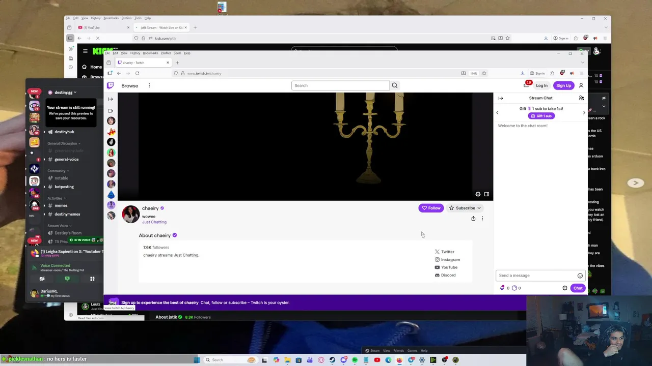This screenshot has width=652, height=366.
Task: Reload the Twitch page
Action: pyautogui.click(x=137, y=73)
